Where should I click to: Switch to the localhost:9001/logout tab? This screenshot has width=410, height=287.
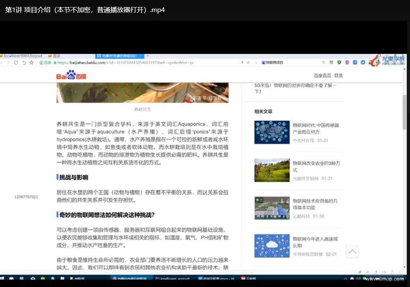pos(23,56)
